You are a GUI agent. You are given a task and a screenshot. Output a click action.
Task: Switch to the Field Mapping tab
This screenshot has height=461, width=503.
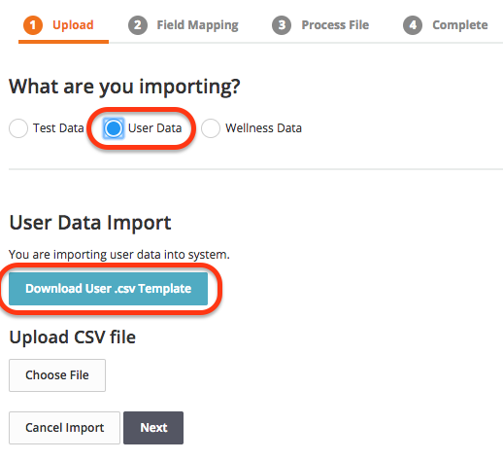184,25
